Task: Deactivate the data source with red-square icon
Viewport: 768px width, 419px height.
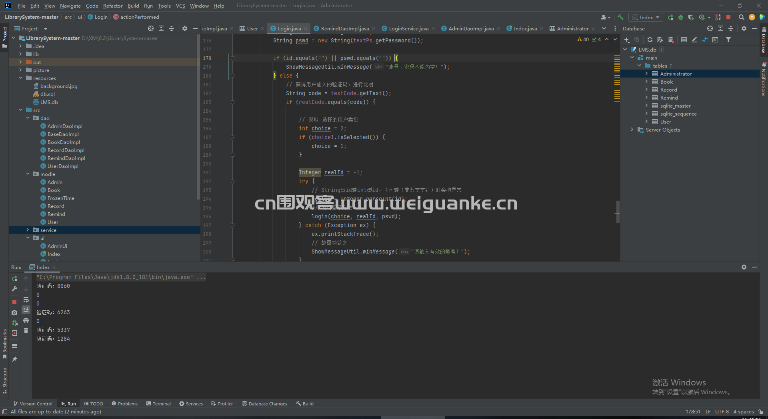Action: click(671, 40)
